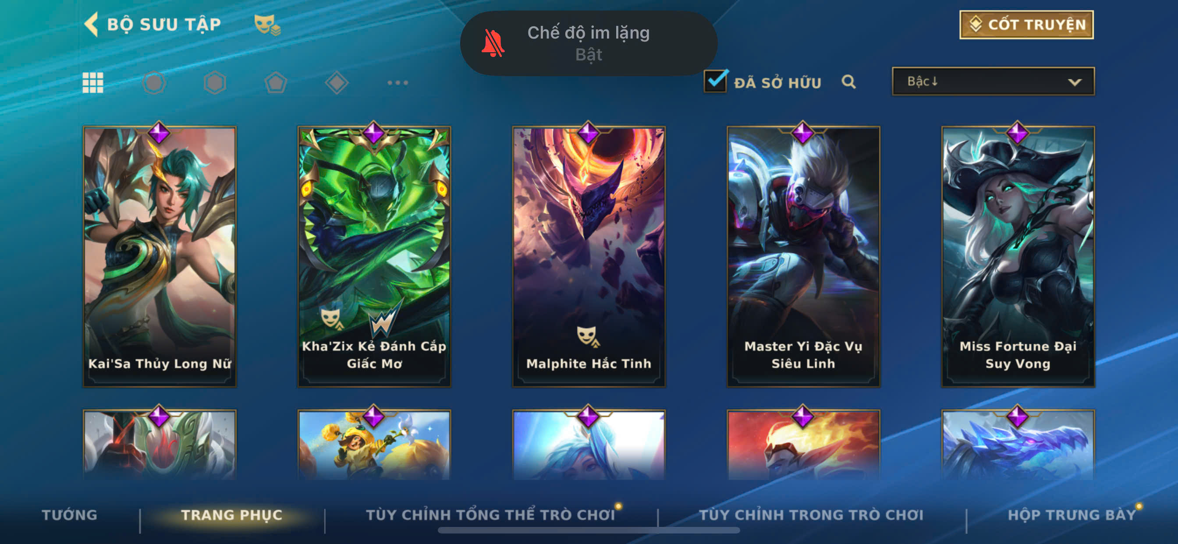This screenshot has width=1178, height=544.
Task: Filter by the pentagon rarity tier icon
Action: pos(276,83)
